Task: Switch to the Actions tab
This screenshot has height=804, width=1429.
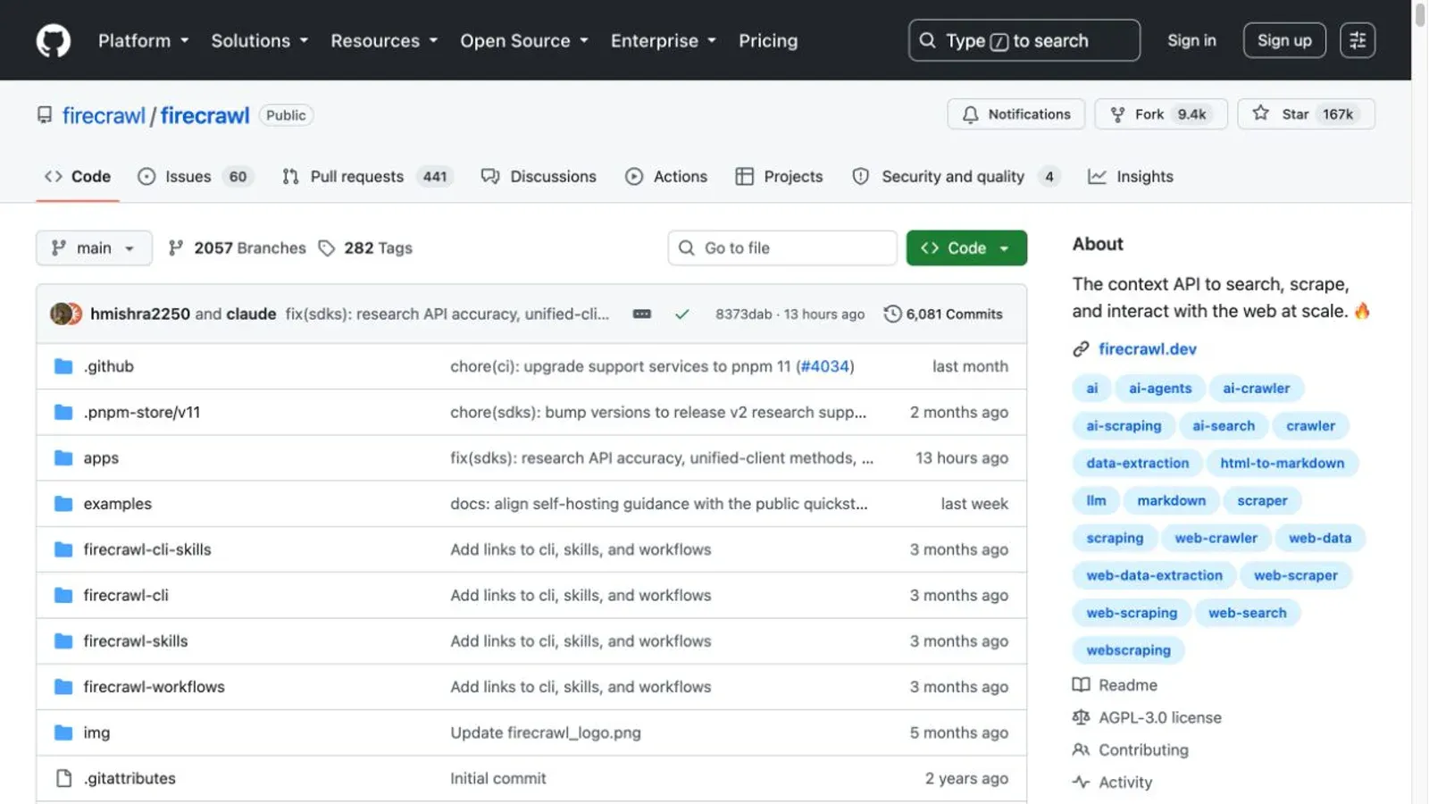Action: pos(666,177)
